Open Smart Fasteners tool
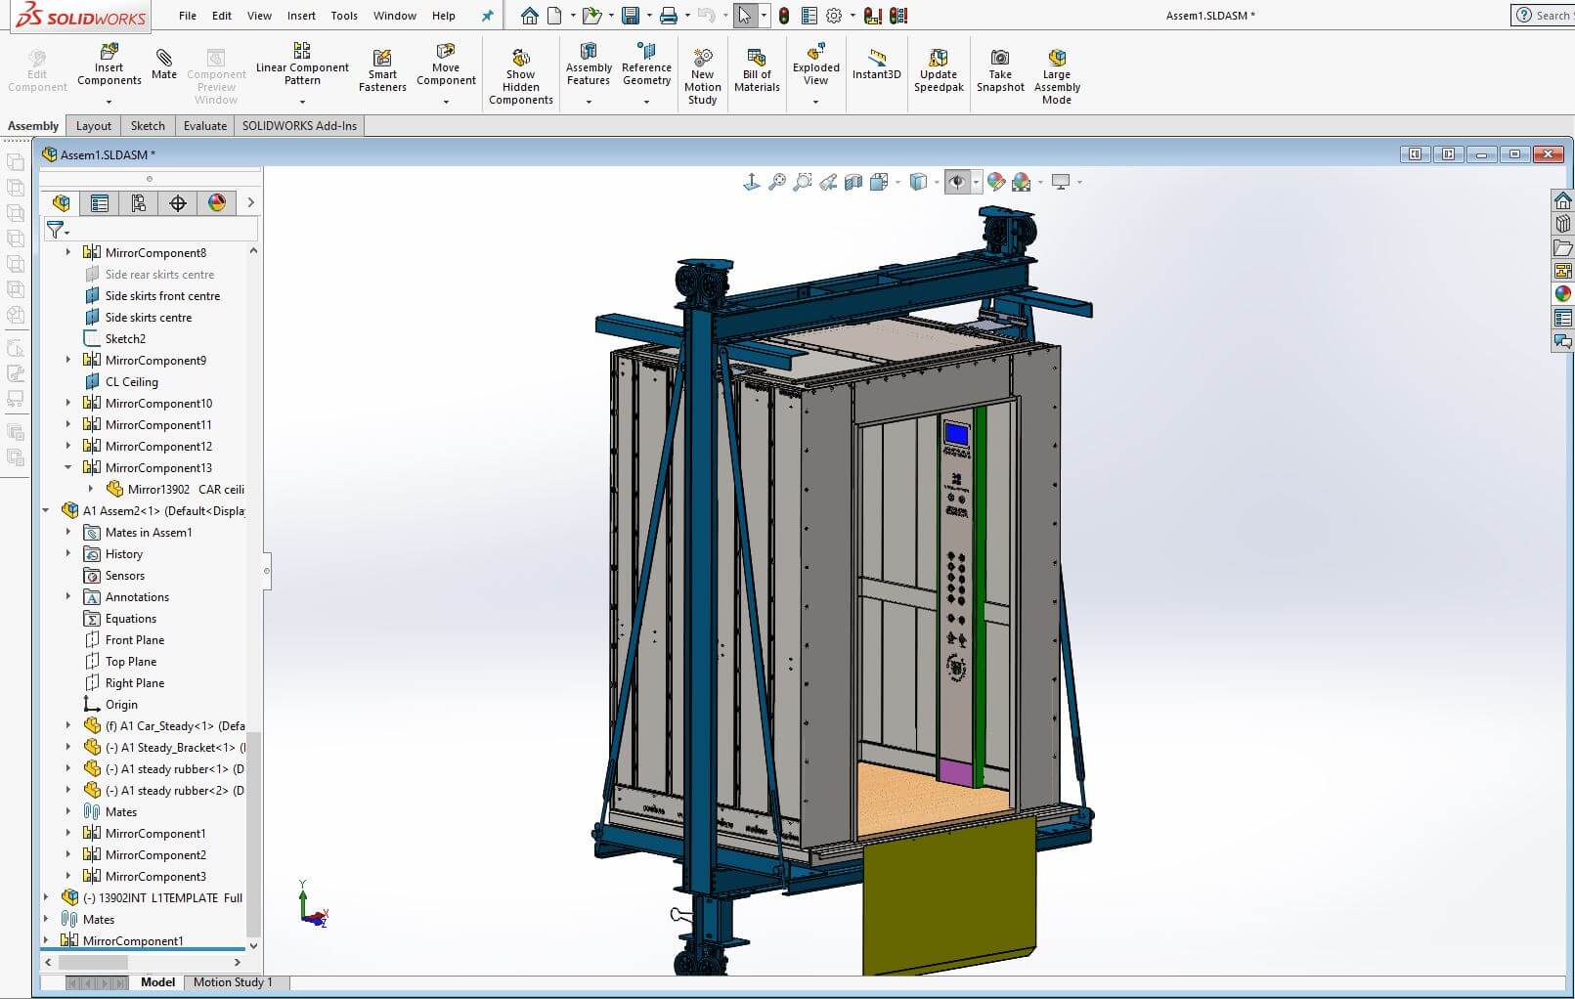The height and width of the screenshot is (999, 1575). point(382,69)
